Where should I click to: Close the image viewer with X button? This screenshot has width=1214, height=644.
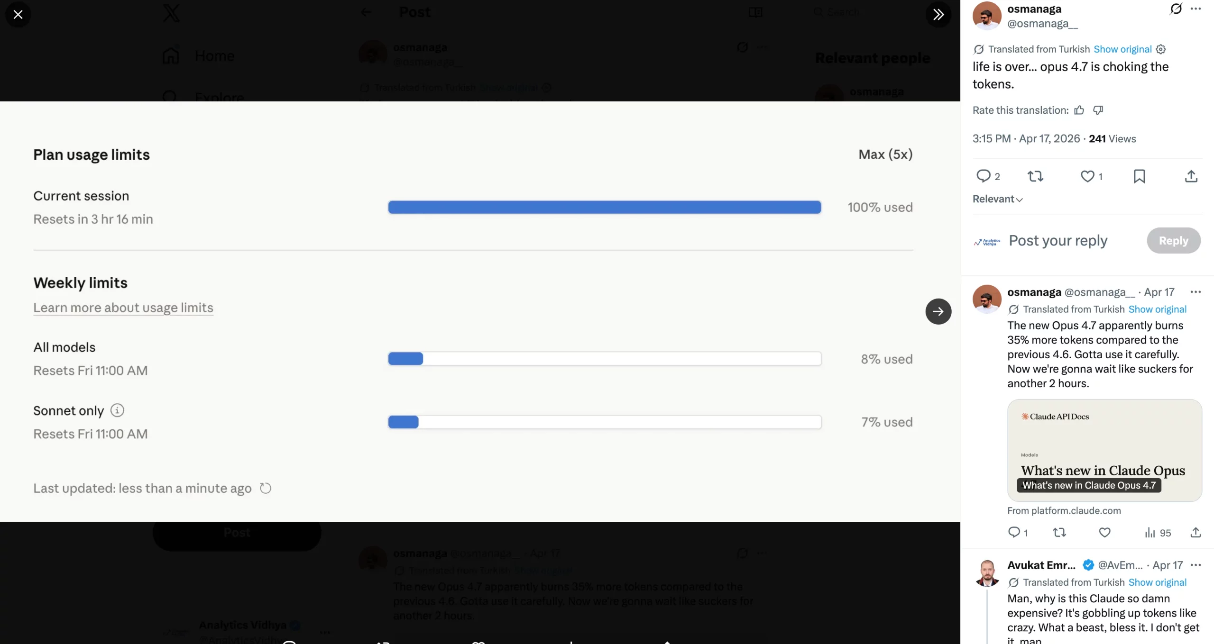[18, 15]
